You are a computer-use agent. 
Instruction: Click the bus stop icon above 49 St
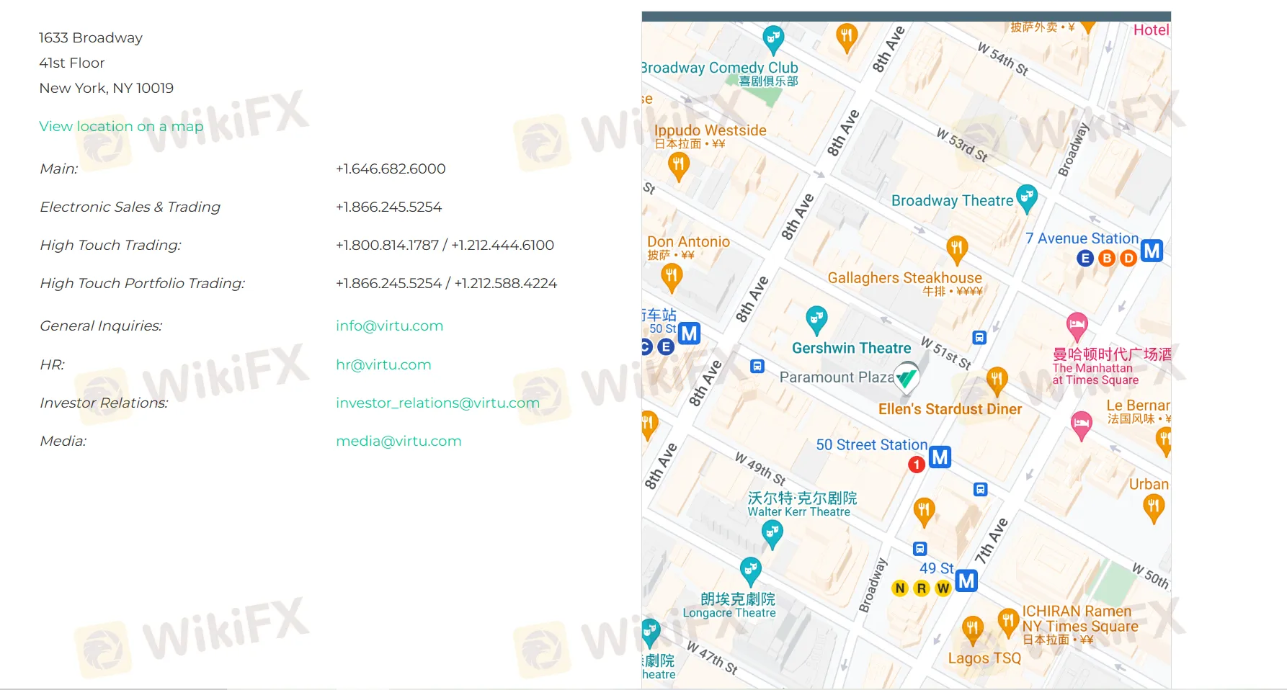(920, 548)
